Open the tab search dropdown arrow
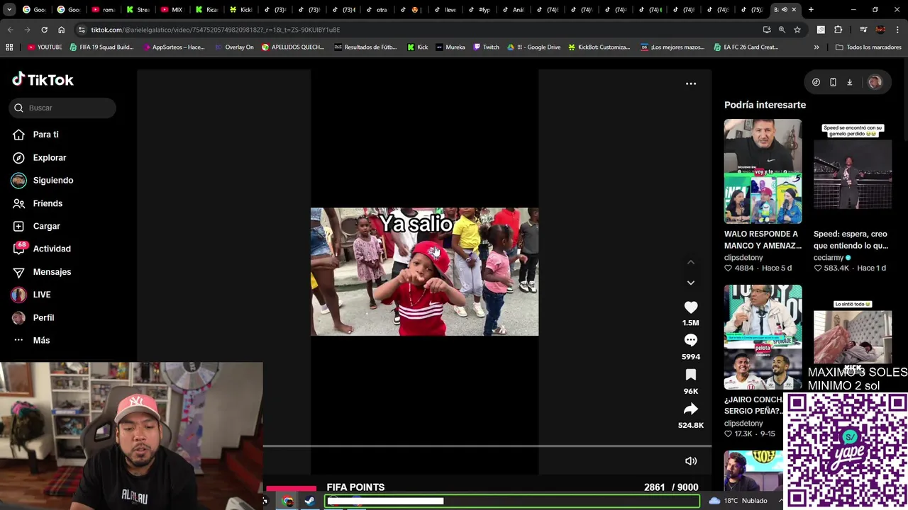The image size is (908, 510). (9, 9)
